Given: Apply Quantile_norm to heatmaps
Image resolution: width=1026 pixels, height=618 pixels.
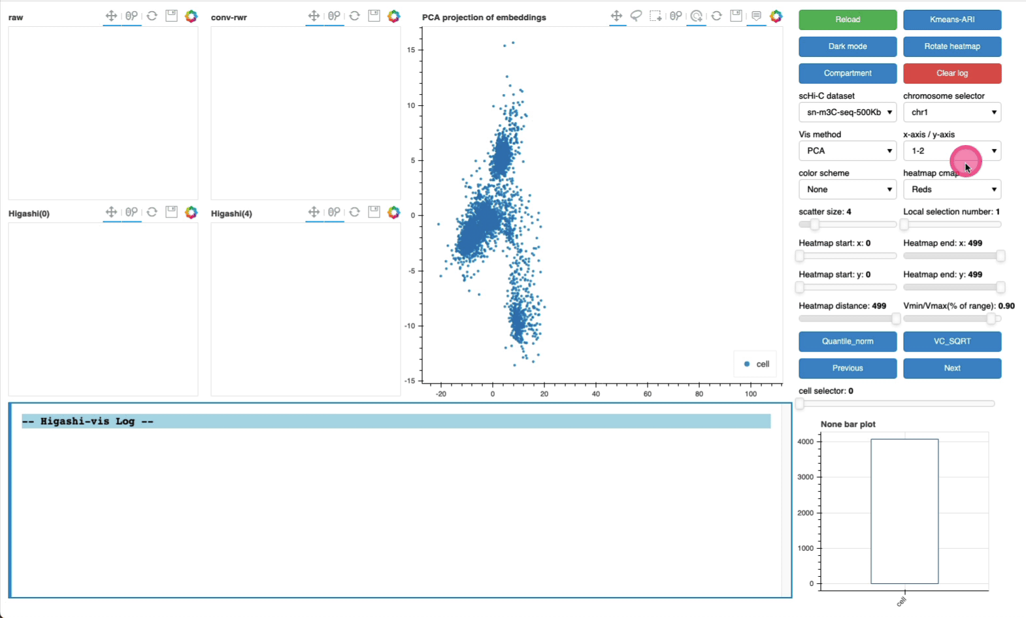Looking at the screenshot, I should (x=848, y=341).
